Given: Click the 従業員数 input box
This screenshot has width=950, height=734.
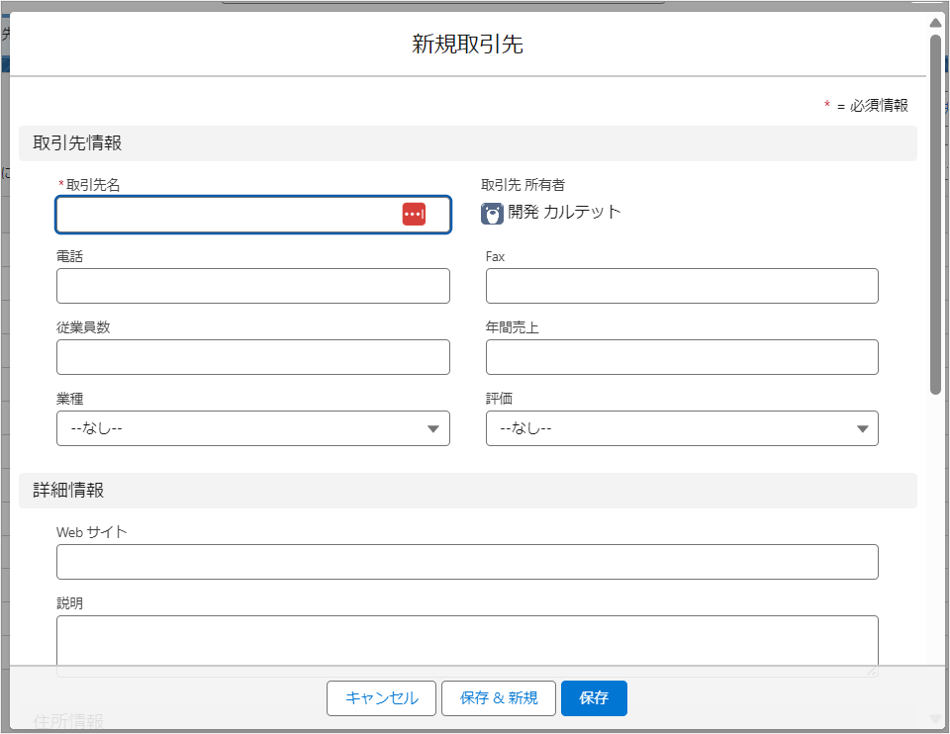Looking at the screenshot, I should point(252,357).
